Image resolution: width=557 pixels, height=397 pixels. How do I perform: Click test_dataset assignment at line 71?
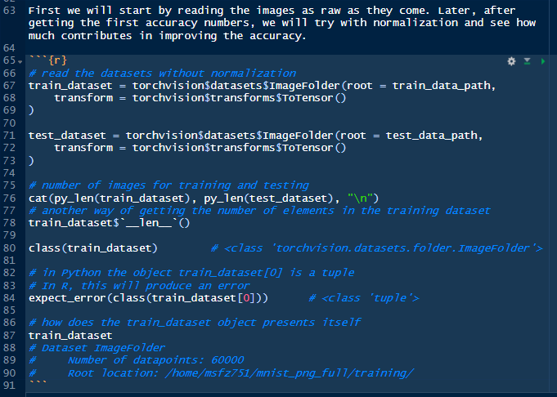65,136
